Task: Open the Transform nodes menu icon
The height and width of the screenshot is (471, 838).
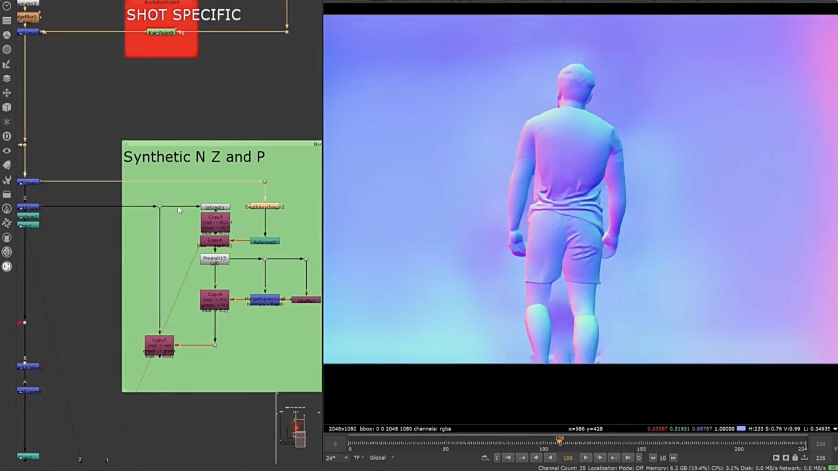Action: pos(7,93)
